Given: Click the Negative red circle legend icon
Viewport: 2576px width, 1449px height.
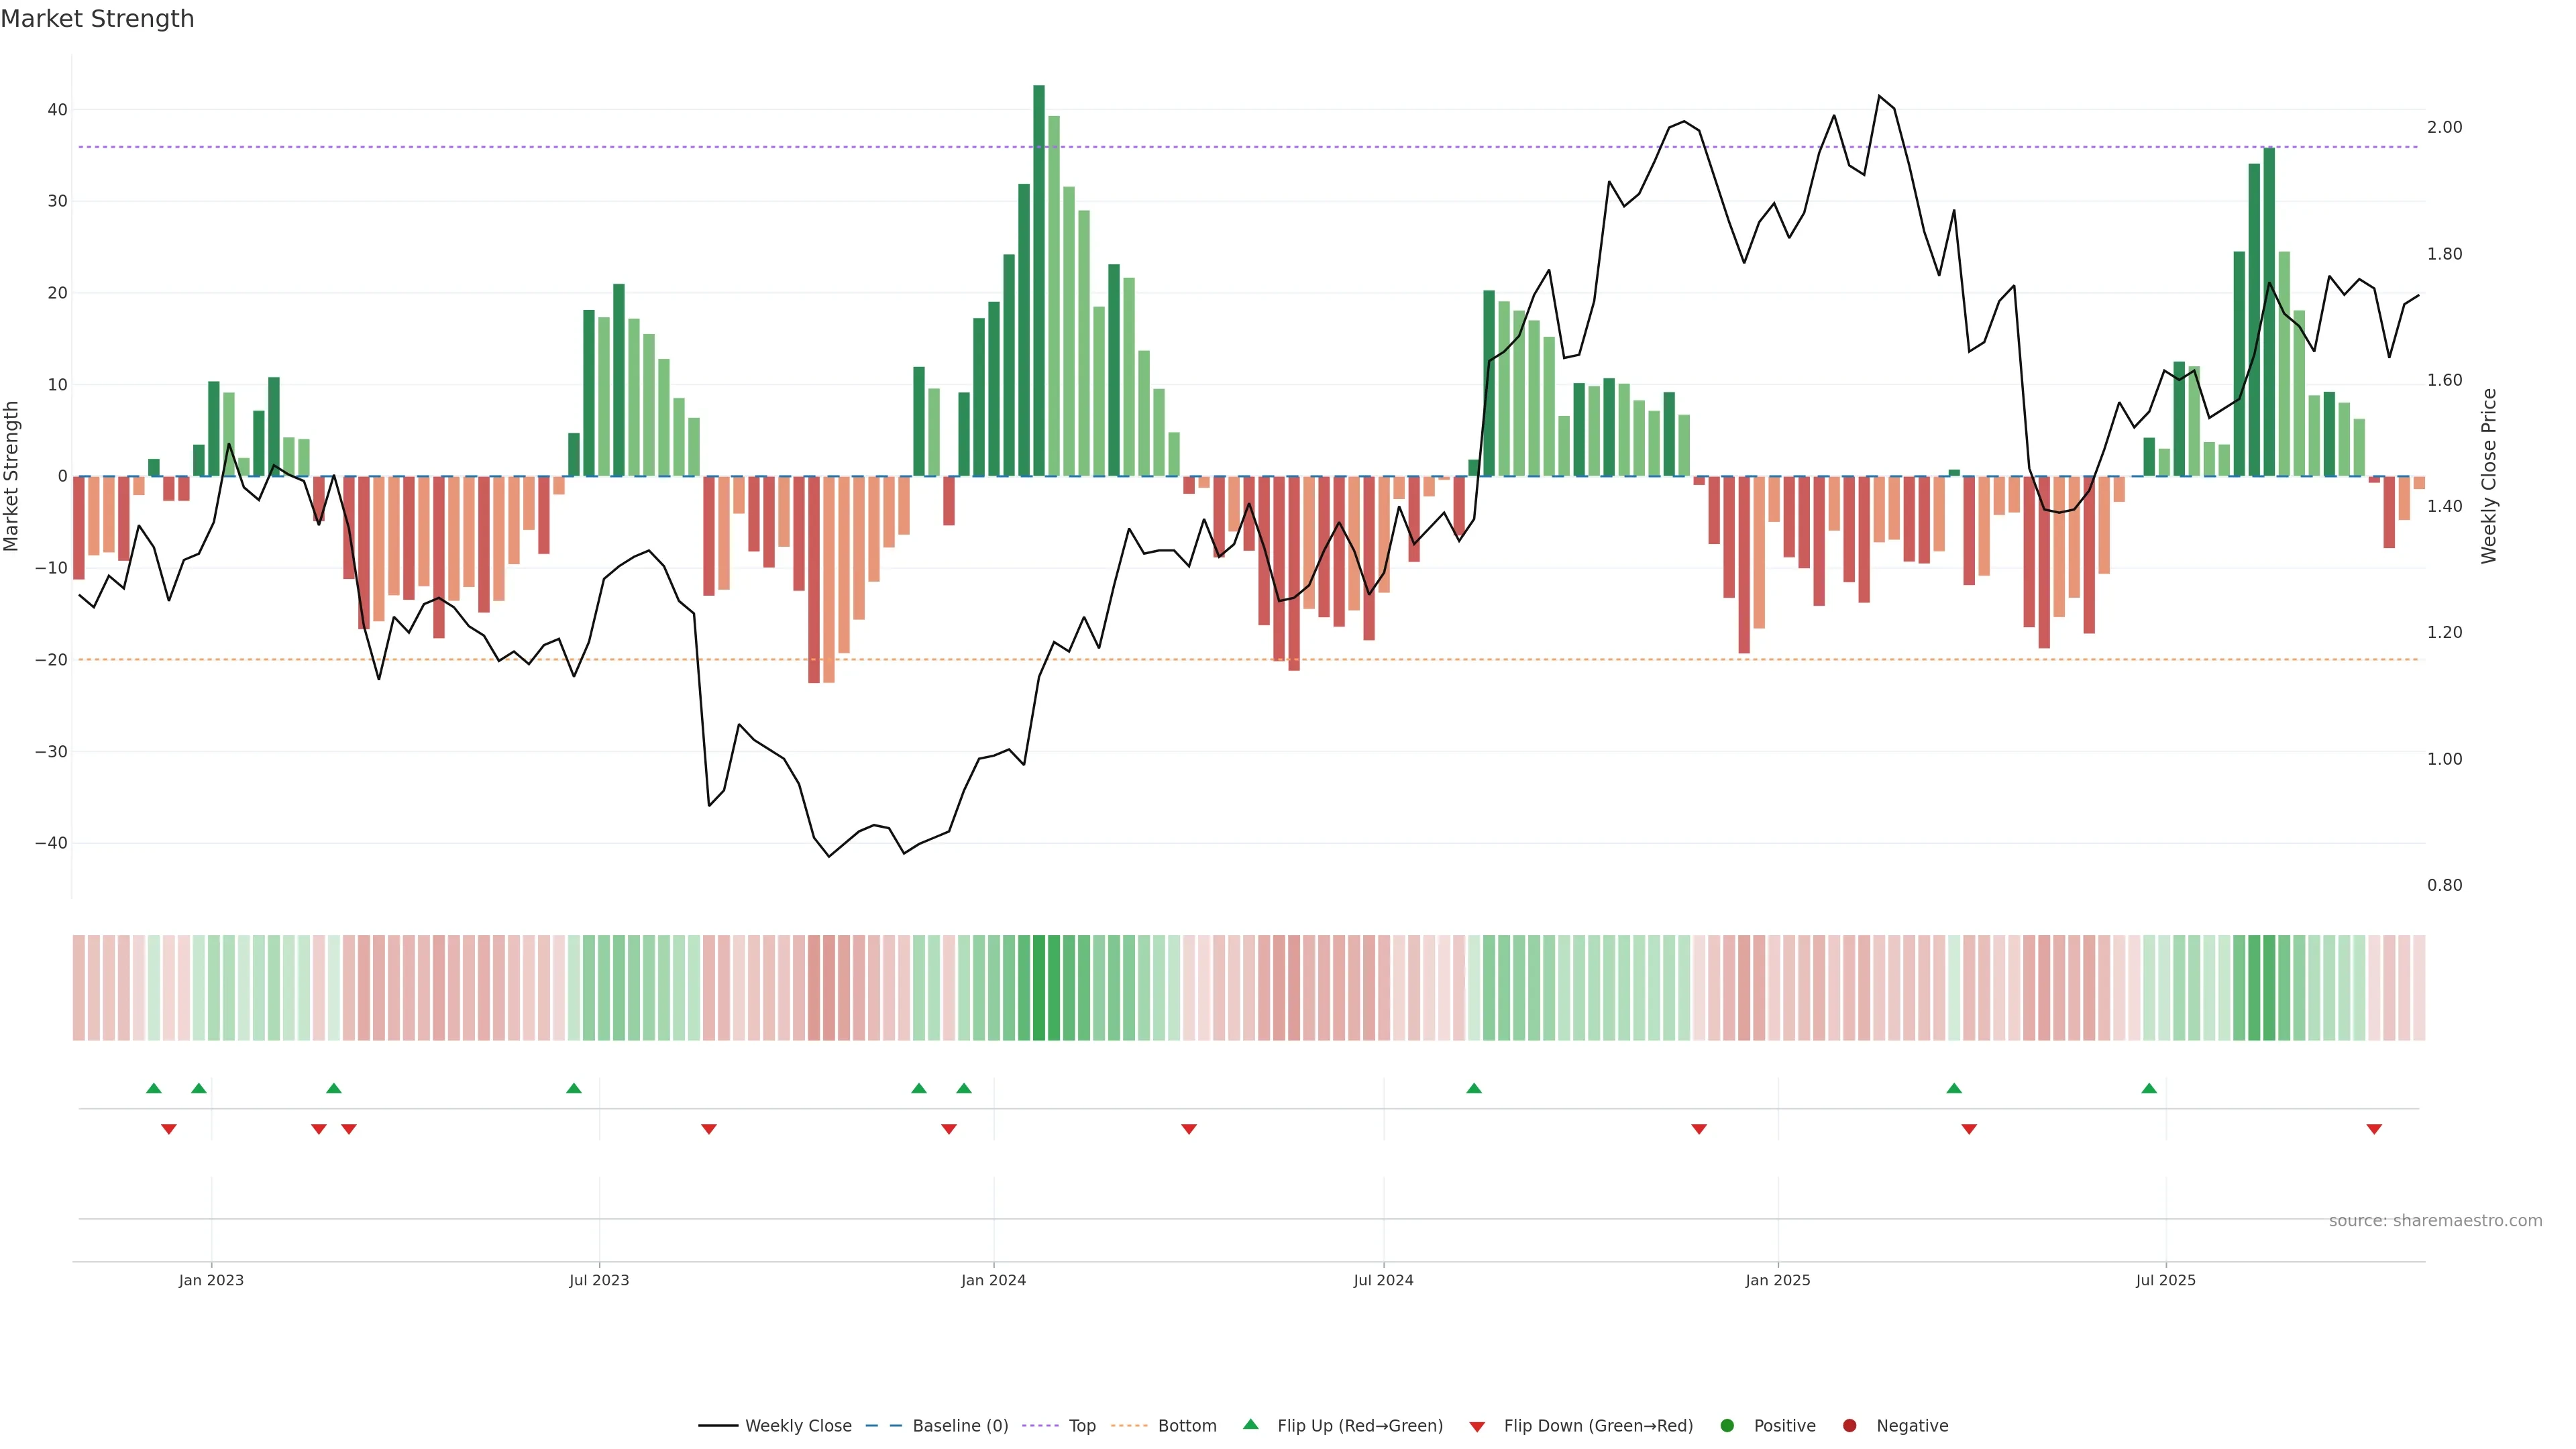Looking at the screenshot, I should (1849, 1425).
